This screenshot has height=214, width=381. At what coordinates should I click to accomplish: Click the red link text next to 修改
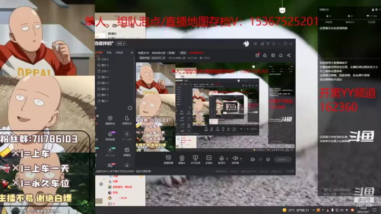[x=197, y=53]
